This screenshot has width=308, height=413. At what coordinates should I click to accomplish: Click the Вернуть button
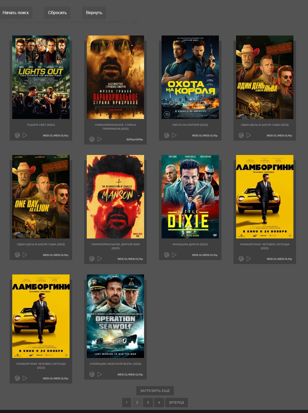94,13
